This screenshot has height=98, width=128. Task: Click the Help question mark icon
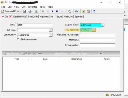(94, 11)
